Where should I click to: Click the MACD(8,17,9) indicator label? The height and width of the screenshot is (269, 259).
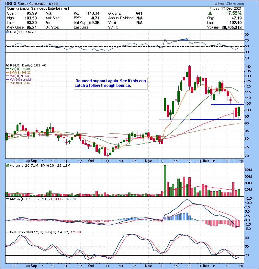tap(23, 199)
